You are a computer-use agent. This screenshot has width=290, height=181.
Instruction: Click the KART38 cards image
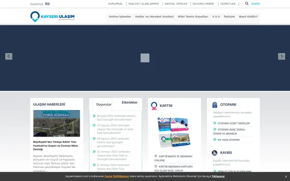point(174,132)
